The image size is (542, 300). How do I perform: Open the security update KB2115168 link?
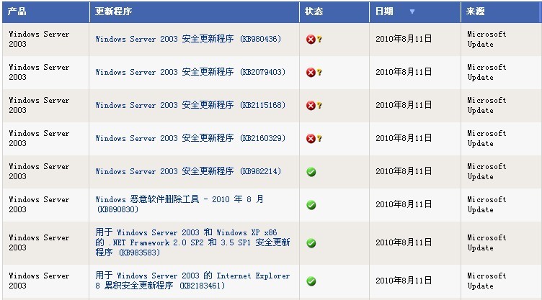(x=190, y=105)
